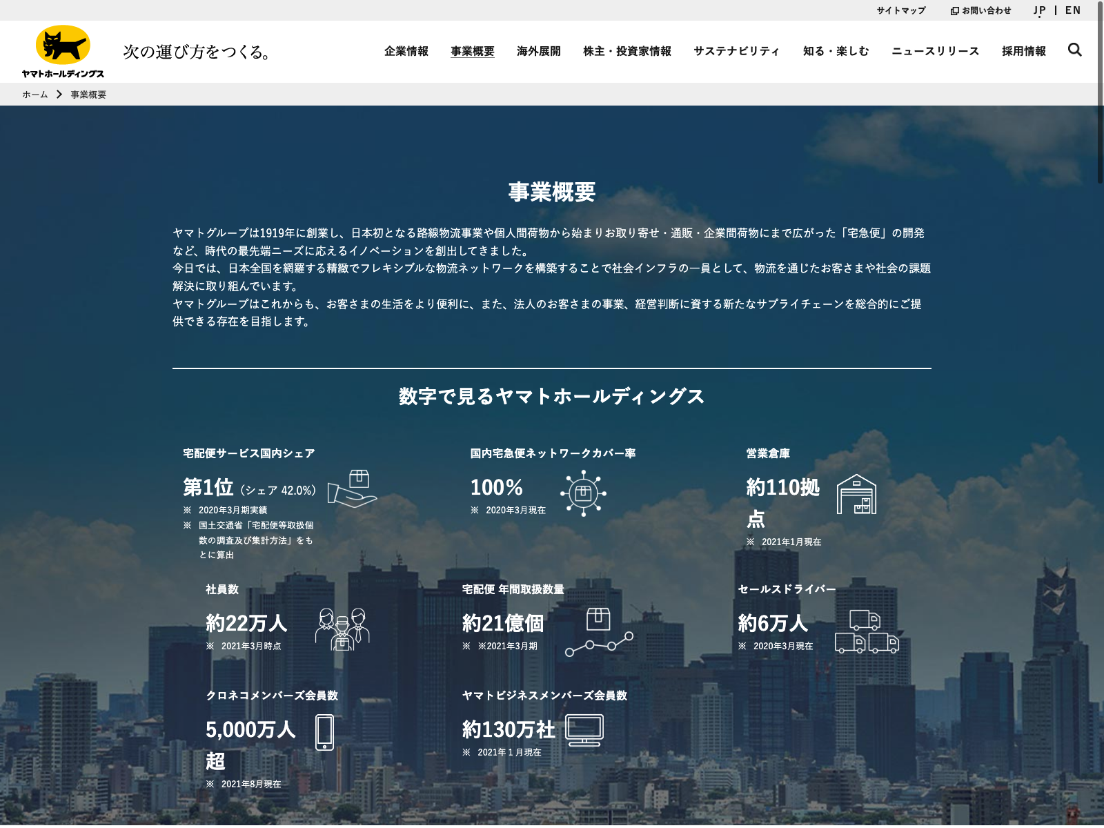
Task: Open the お問い合わせ contact link
Action: (x=980, y=10)
